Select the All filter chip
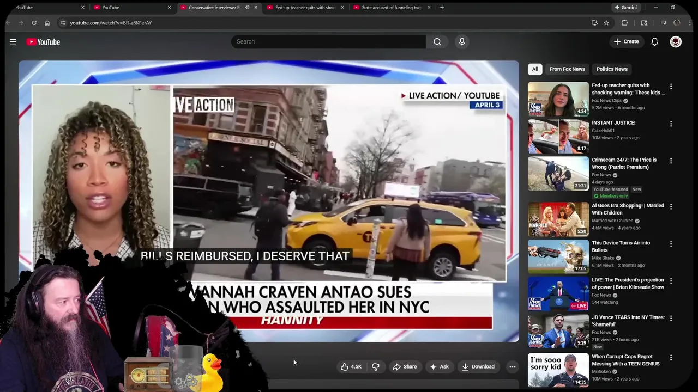The height and width of the screenshot is (392, 698). tap(535, 69)
